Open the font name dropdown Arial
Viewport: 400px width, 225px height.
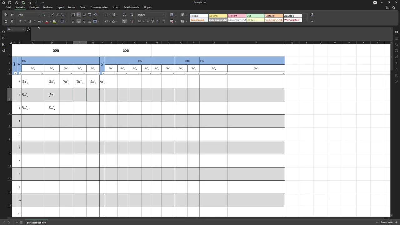point(40,15)
